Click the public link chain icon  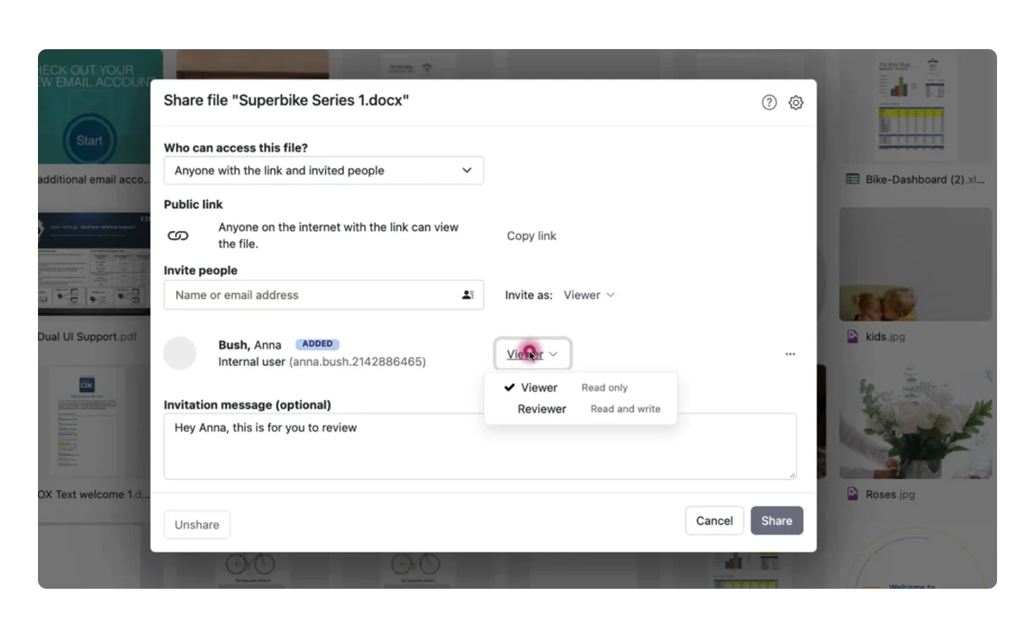tap(178, 235)
